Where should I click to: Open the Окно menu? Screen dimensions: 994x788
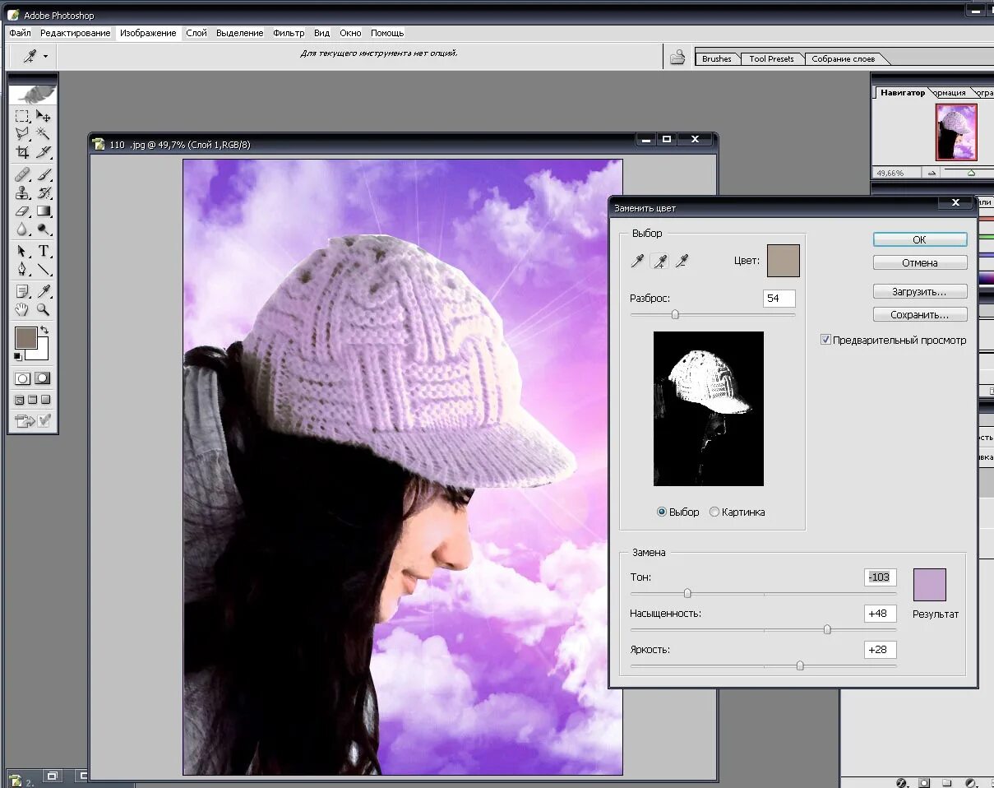pos(350,33)
